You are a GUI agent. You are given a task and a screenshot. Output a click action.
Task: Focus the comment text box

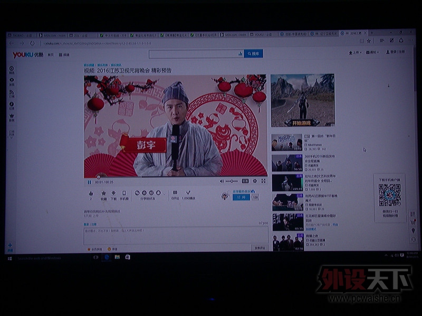pyautogui.click(x=176, y=235)
